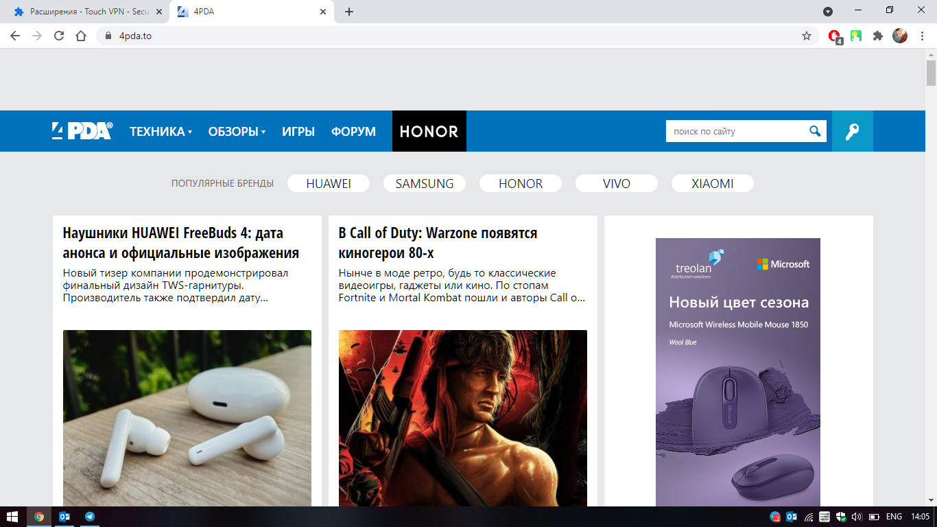Image resolution: width=937 pixels, height=527 pixels.
Task: Click the ПОПУЛЯРНЫЕ БРЕНДЫ label
Action: tap(222, 183)
